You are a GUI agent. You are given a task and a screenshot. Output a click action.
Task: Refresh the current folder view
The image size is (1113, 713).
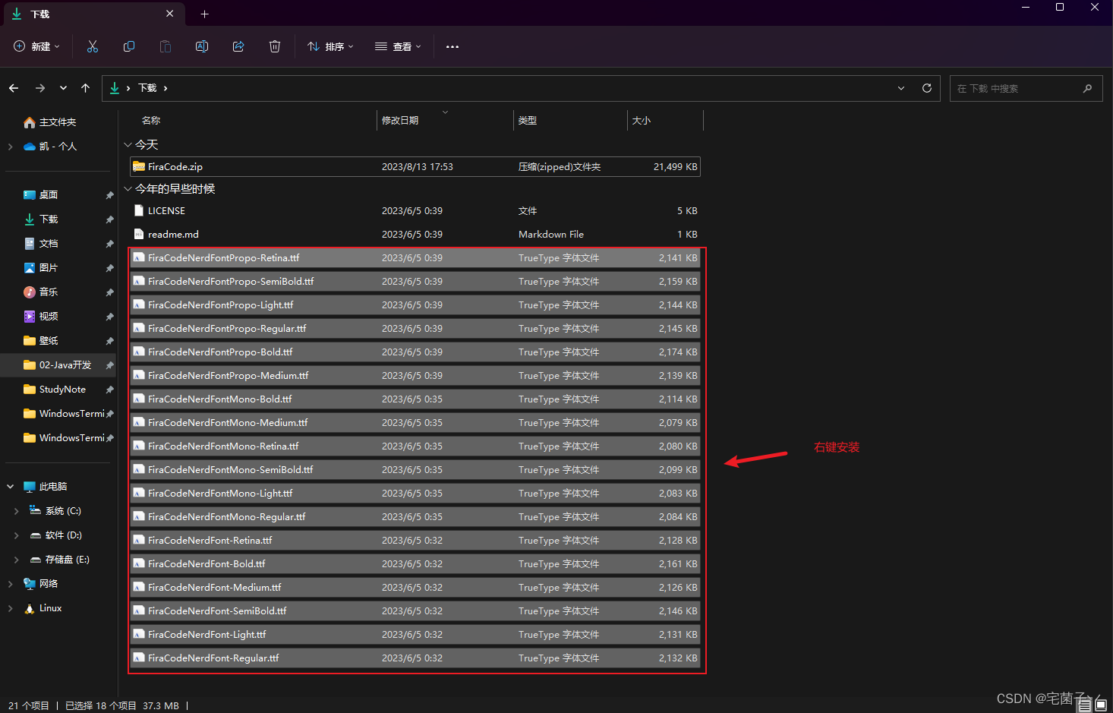927,88
